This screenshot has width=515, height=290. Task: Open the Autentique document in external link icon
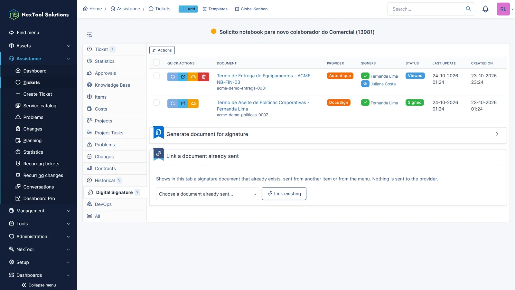tap(183, 77)
